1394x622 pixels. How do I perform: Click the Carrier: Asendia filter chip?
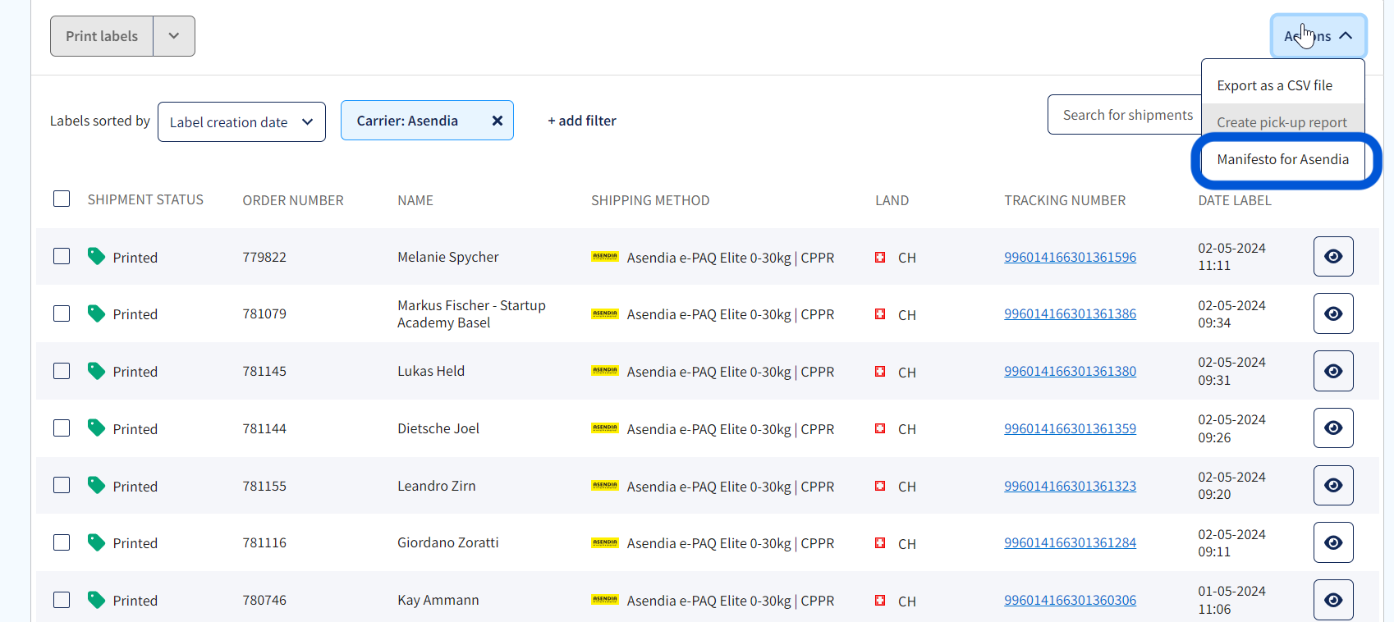pyautogui.click(x=427, y=121)
